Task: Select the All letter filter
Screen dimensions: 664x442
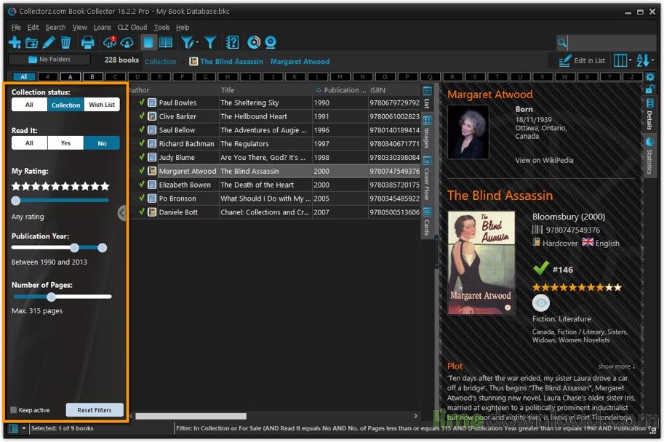Action: tap(24, 76)
